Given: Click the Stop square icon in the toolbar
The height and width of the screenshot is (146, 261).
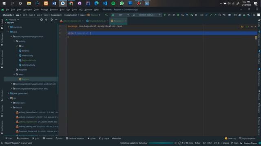Looking at the screenshot, I should 196,15.
